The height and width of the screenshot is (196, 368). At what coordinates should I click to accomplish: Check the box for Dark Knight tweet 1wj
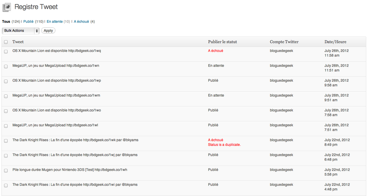coord(6,156)
